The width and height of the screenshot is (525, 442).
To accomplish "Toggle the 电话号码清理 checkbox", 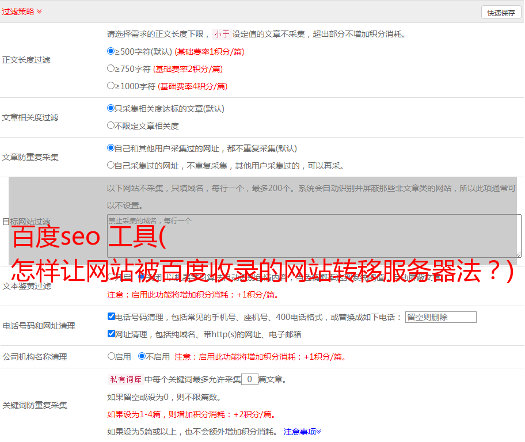I will 112,317.
